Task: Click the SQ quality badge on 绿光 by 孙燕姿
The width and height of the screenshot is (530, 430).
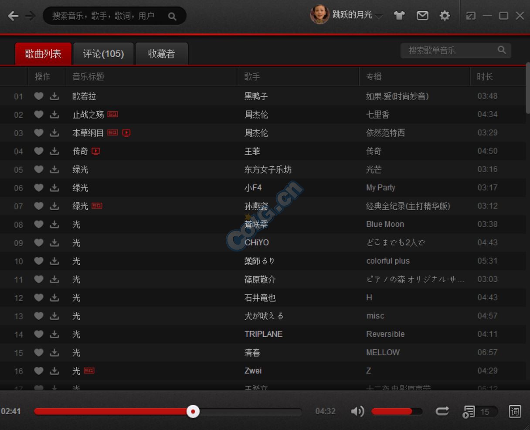Action: [97, 206]
